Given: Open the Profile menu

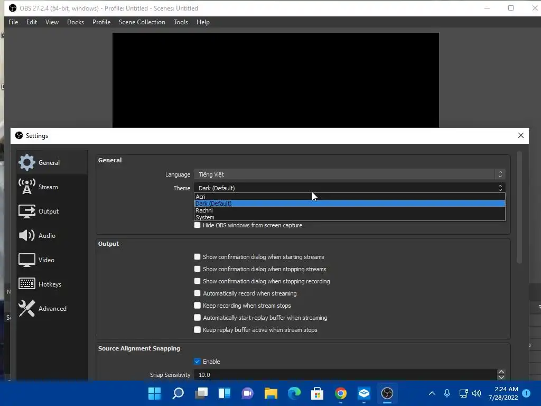Looking at the screenshot, I should [x=101, y=22].
